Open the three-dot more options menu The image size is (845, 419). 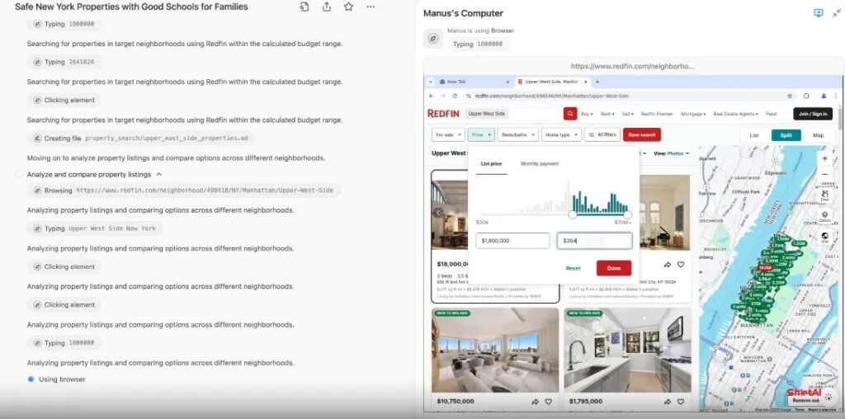(x=371, y=7)
